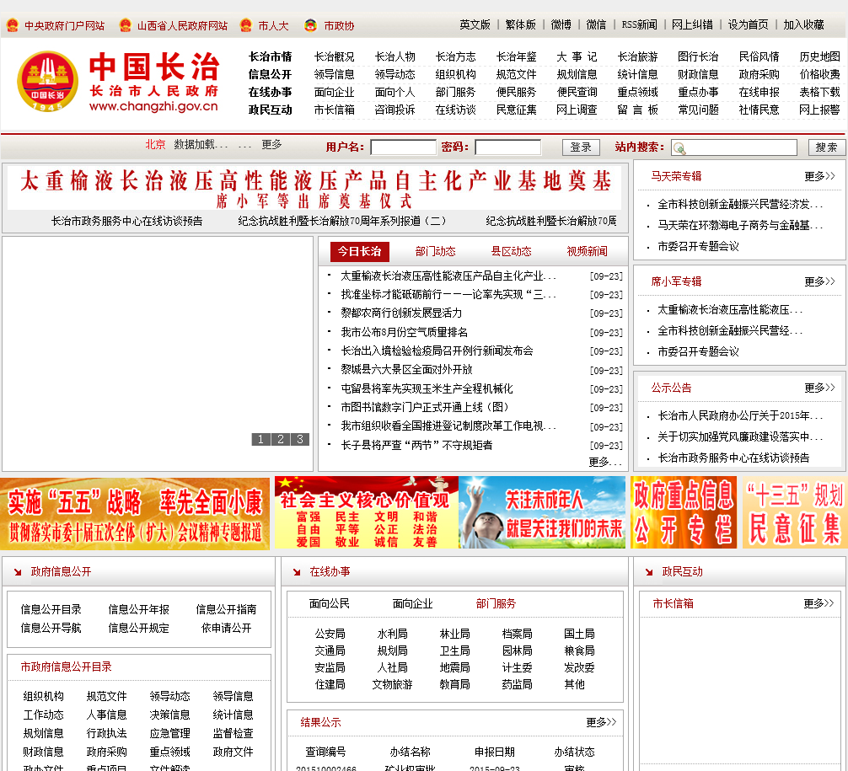Open the 网上报警 navigation link

(x=819, y=110)
